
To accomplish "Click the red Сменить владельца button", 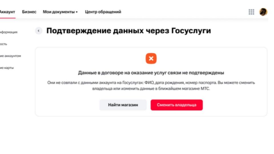I will [x=176, y=105].
